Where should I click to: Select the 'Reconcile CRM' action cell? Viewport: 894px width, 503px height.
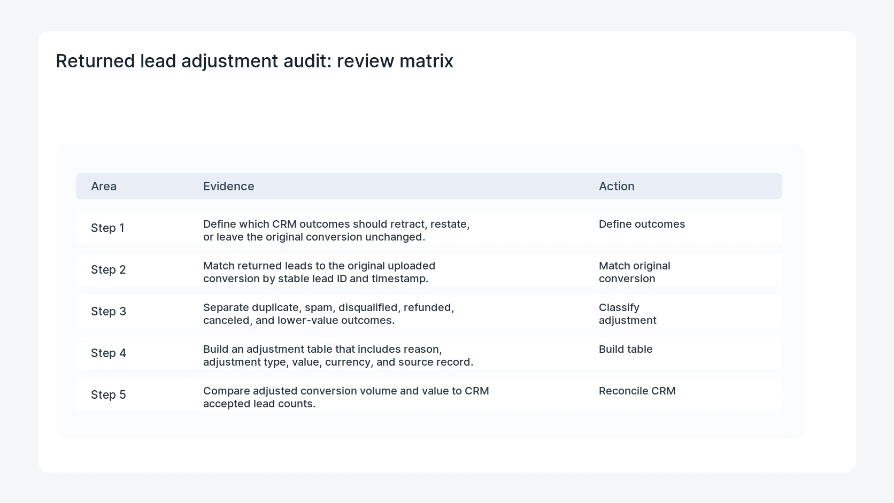[x=637, y=391]
